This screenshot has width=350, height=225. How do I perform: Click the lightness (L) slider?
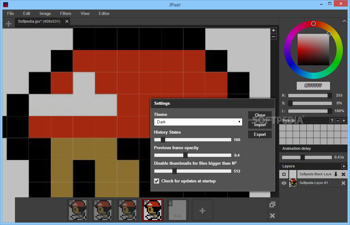tap(310, 111)
